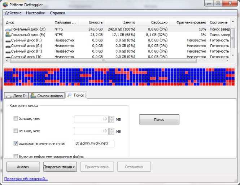240x185 pixels.
Task: Click the Defraggler app icon in title bar
Action: tap(5, 5)
